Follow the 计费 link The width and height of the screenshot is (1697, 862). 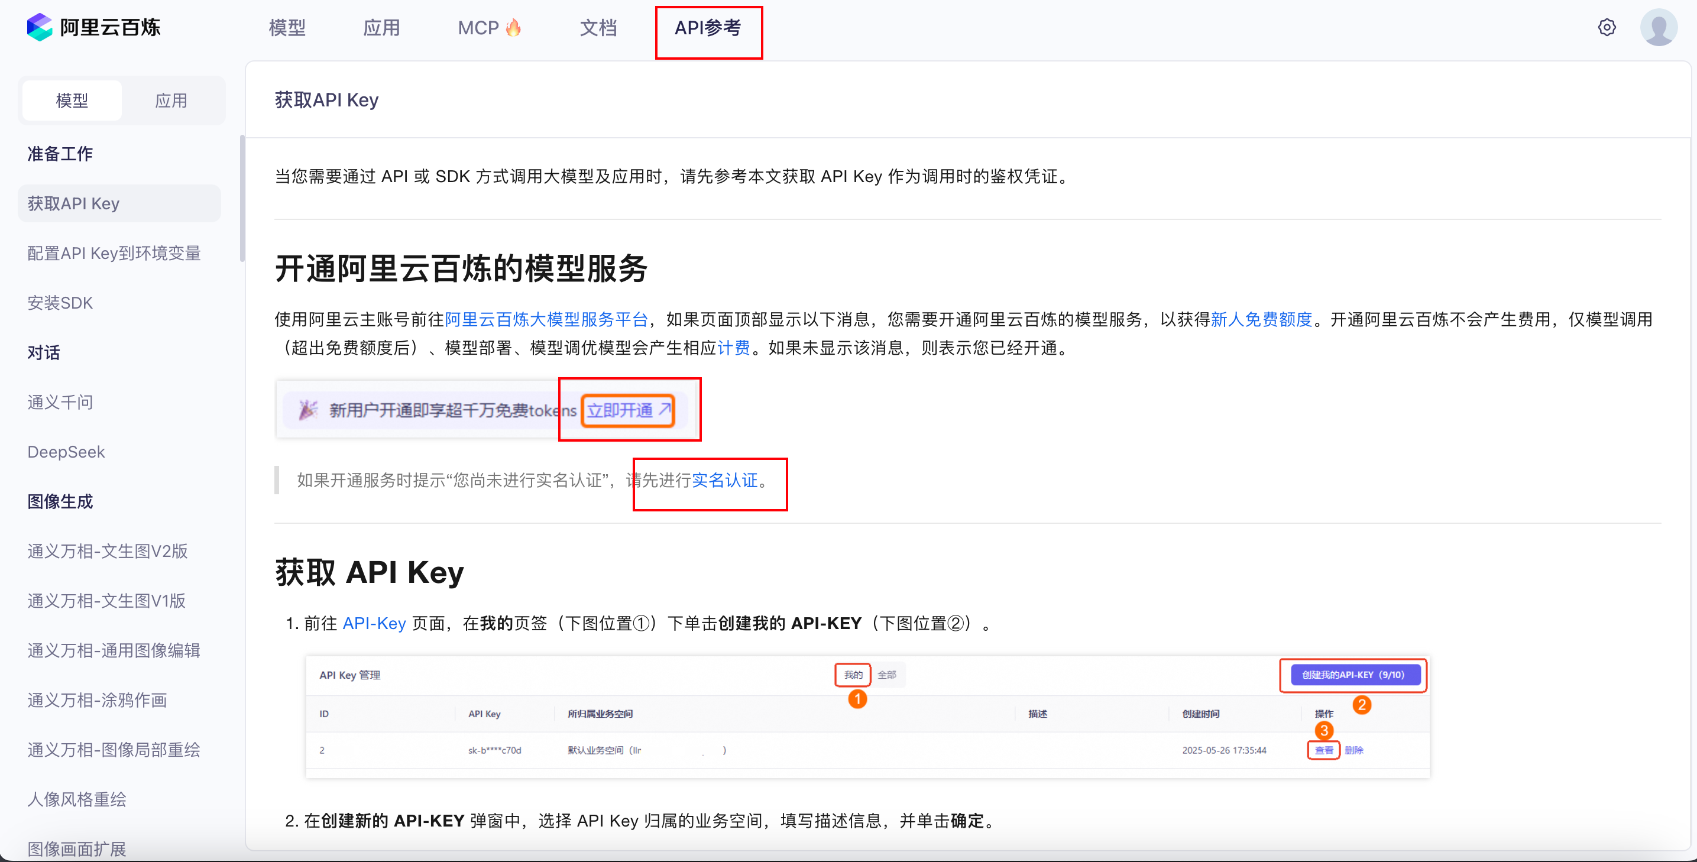tap(733, 348)
